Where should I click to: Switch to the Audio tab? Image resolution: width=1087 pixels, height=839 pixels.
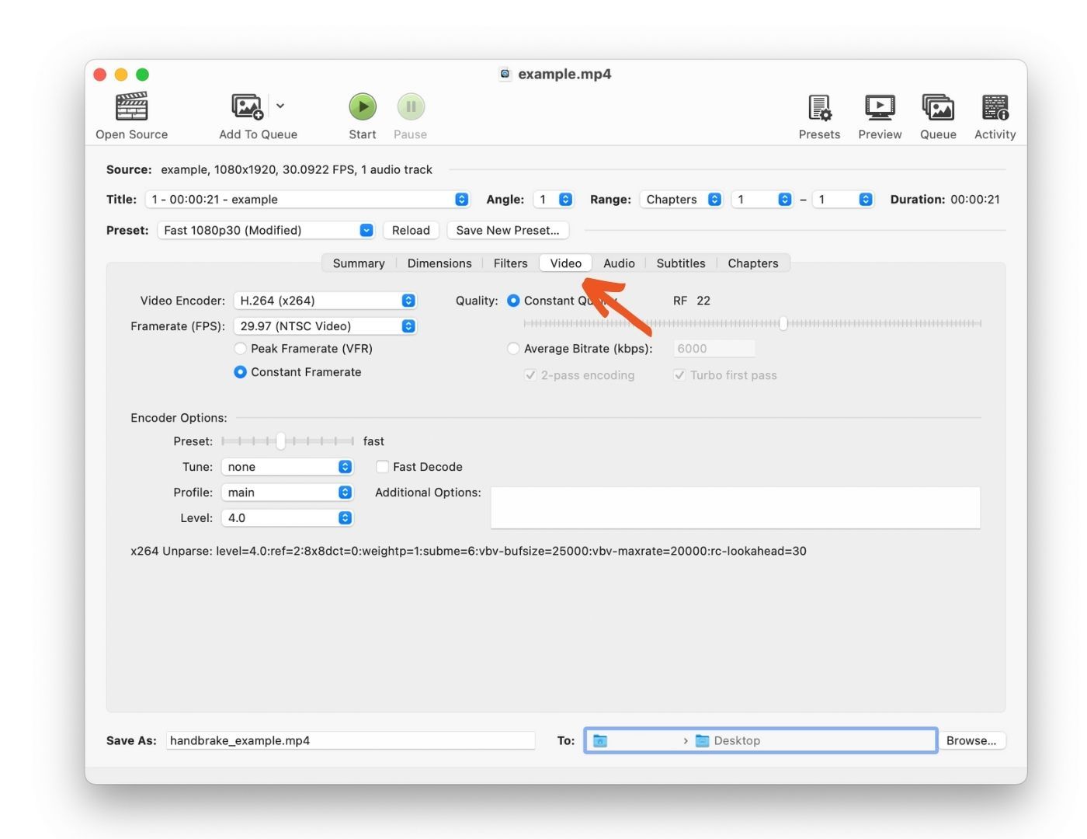coord(619,263)
